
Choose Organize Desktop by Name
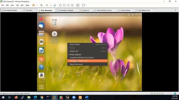pyautogui.click(x=87, y=57)
